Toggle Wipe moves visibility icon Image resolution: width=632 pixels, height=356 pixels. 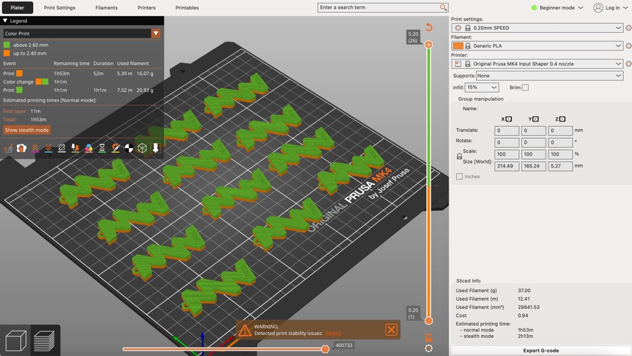21,149
